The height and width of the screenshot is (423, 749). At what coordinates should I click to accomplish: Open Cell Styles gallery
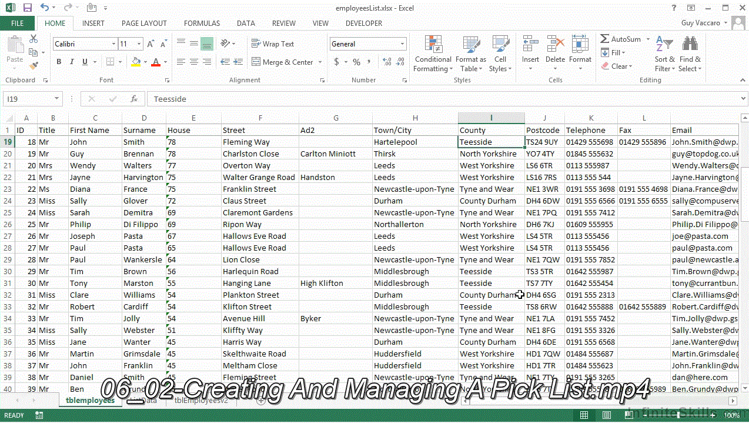point(500,54)
